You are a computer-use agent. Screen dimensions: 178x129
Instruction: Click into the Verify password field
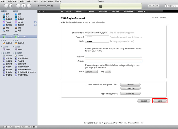click(x=97, y=41)
